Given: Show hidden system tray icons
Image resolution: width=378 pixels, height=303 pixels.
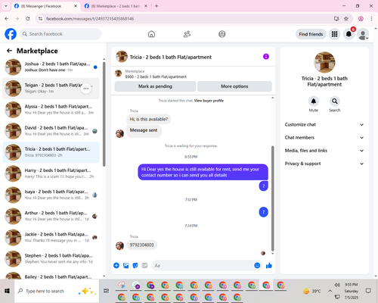Looking at the screenshot, I should [330, 291].
